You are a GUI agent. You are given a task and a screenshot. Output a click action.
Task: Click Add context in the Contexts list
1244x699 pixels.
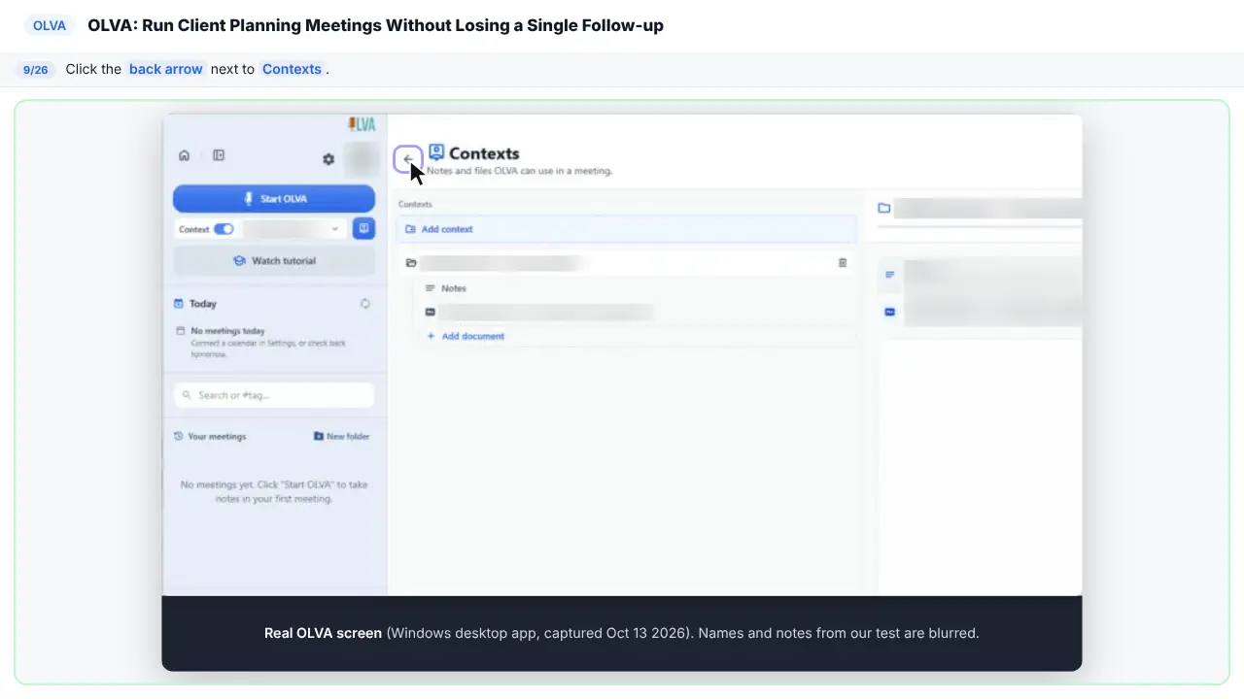627,229
